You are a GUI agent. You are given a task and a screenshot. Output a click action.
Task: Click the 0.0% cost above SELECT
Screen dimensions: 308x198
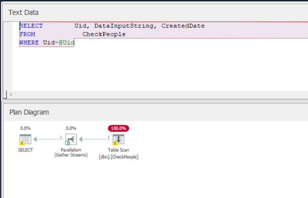(x=25, y=129)
